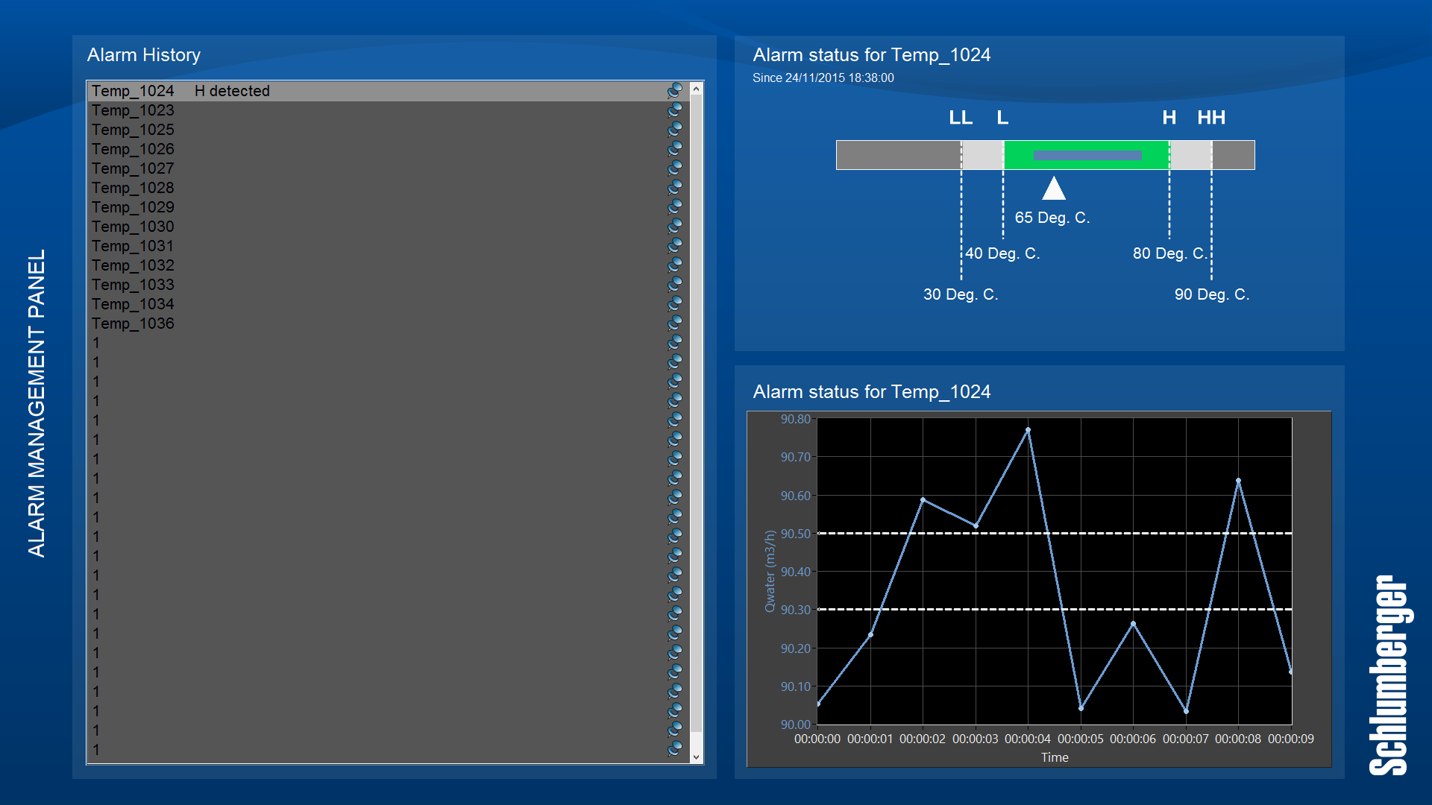Pin the Temp_1036 alarm entry
Screen dimensions: 1432x805
point(675,323)
